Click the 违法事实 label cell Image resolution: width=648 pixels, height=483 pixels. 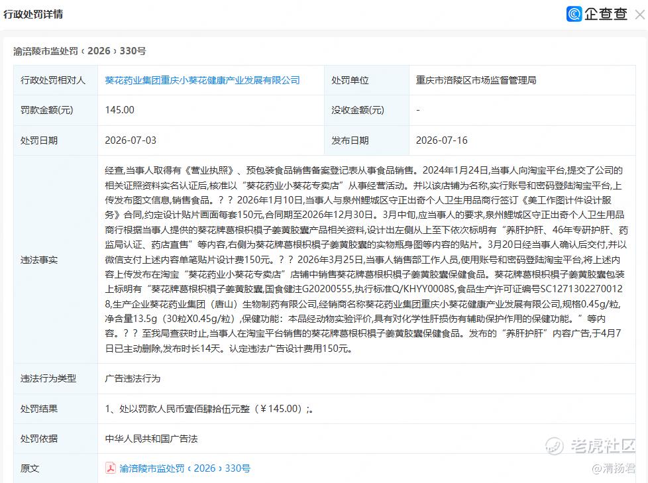click(56, 260)
